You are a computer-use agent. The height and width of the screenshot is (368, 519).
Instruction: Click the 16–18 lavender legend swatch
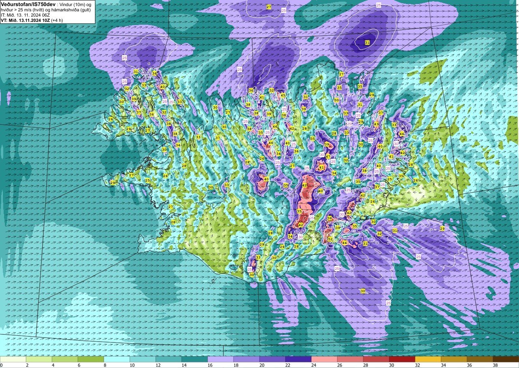click(221, 359)
